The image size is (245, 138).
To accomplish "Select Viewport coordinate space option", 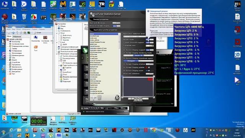I will coord(131,61).
